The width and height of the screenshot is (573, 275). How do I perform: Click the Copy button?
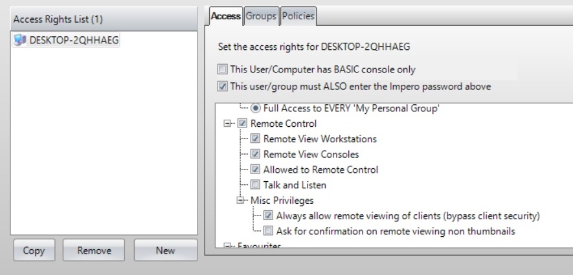[x=32, y=250]
